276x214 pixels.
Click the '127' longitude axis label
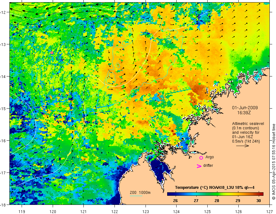pyautogui.click(x=269, y=211)
